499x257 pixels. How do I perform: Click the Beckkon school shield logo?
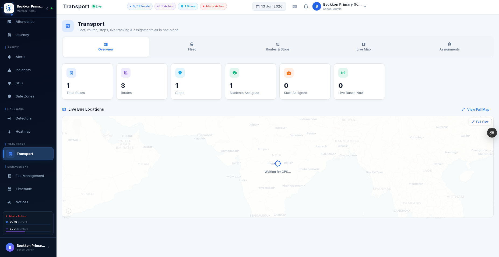coord(9,8)
